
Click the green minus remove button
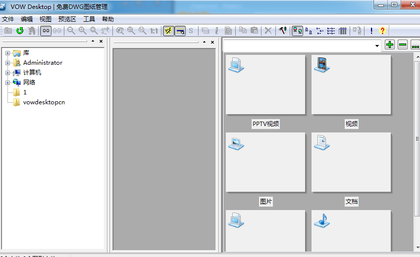click(402, 44)
